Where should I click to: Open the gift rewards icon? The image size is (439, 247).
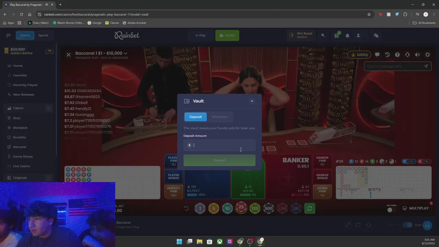pos(336,35)
